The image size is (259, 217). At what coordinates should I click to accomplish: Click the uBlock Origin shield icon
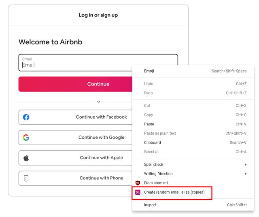coord(138,183)
